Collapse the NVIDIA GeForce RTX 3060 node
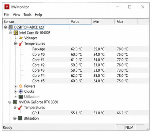Viewport: 151px width, 133px height. 10,102
